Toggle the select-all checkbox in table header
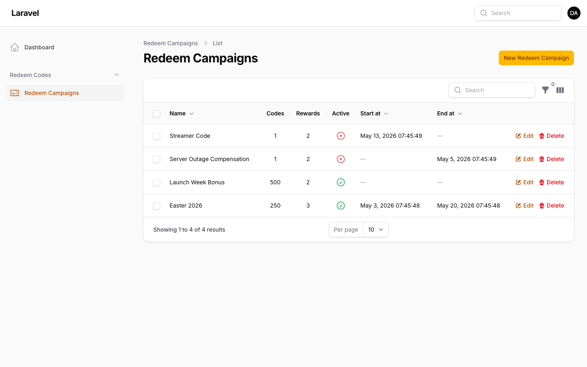This screenshot has width=587, height=367. click(x=157, y=114)
